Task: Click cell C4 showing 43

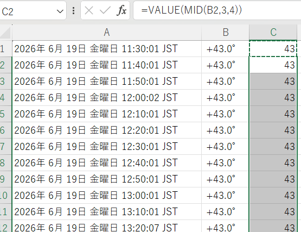Action: click(x=273, y=98)
